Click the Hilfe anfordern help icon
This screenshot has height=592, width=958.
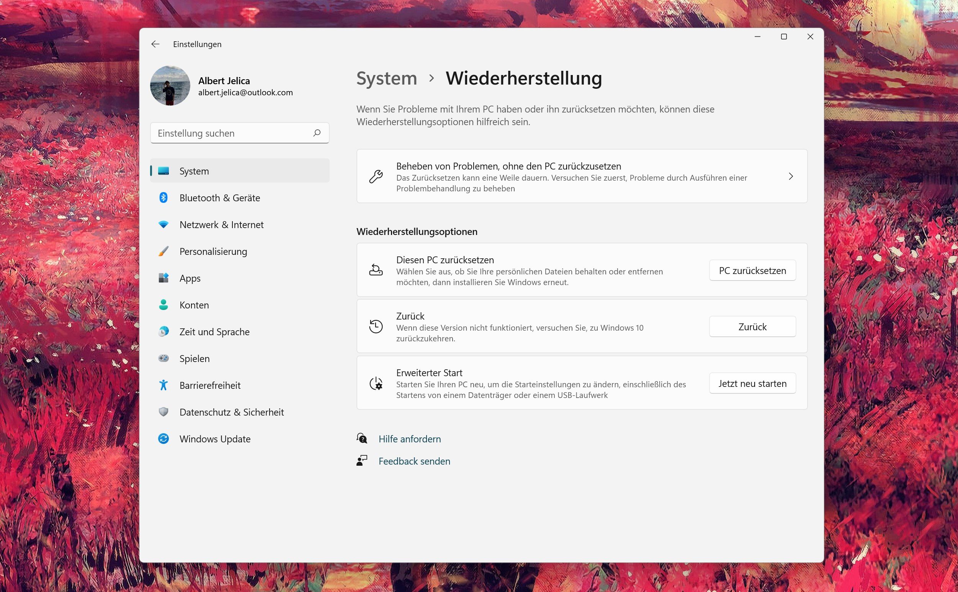(x=362, y=439)
